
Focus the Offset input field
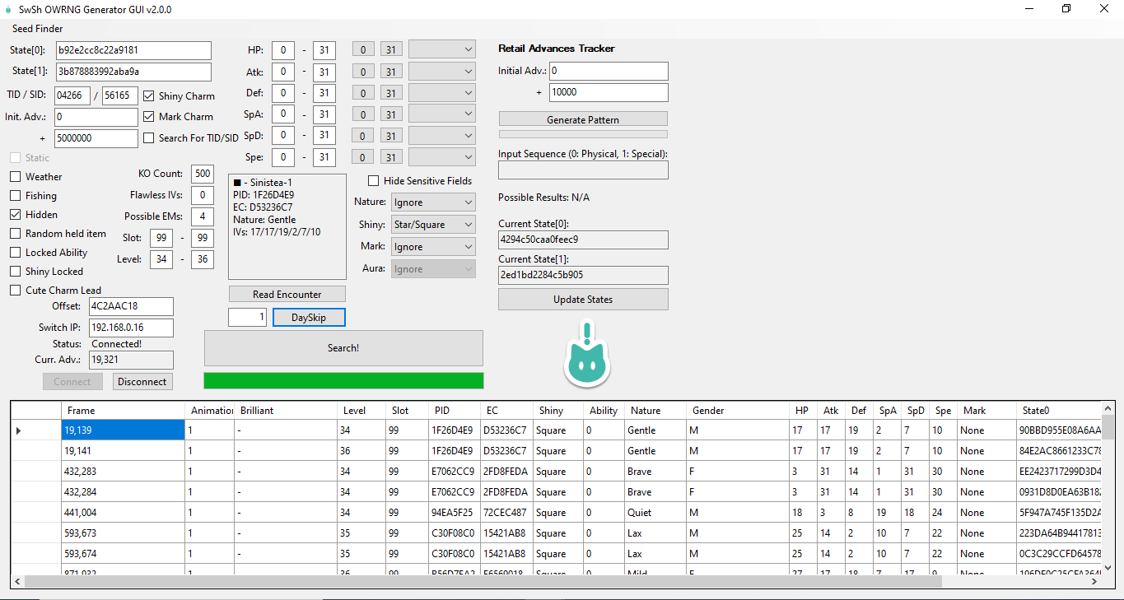tap(131, 306)
